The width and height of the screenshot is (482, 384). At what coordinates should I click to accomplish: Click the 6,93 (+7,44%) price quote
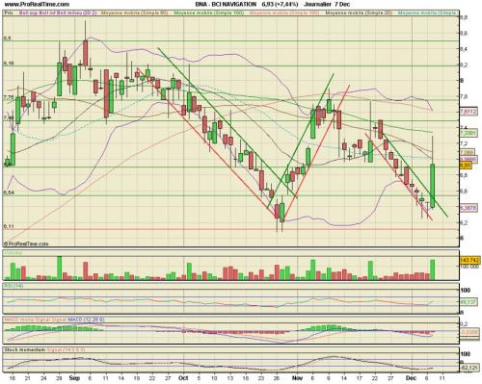point(280,4)
